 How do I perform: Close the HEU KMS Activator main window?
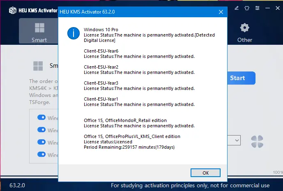278,8
